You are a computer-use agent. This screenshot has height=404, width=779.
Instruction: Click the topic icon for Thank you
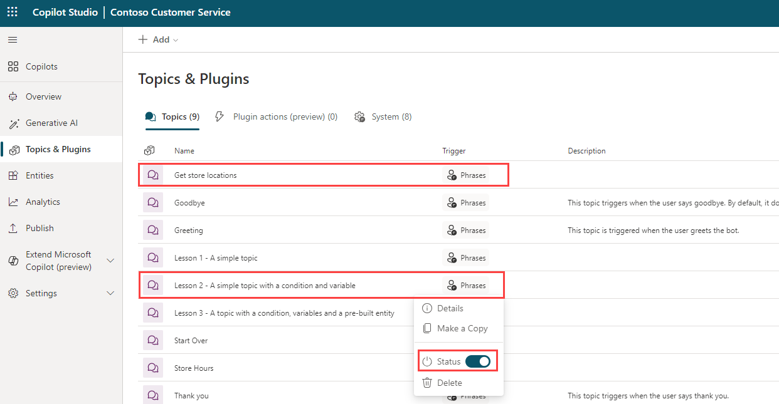[153, 396]
